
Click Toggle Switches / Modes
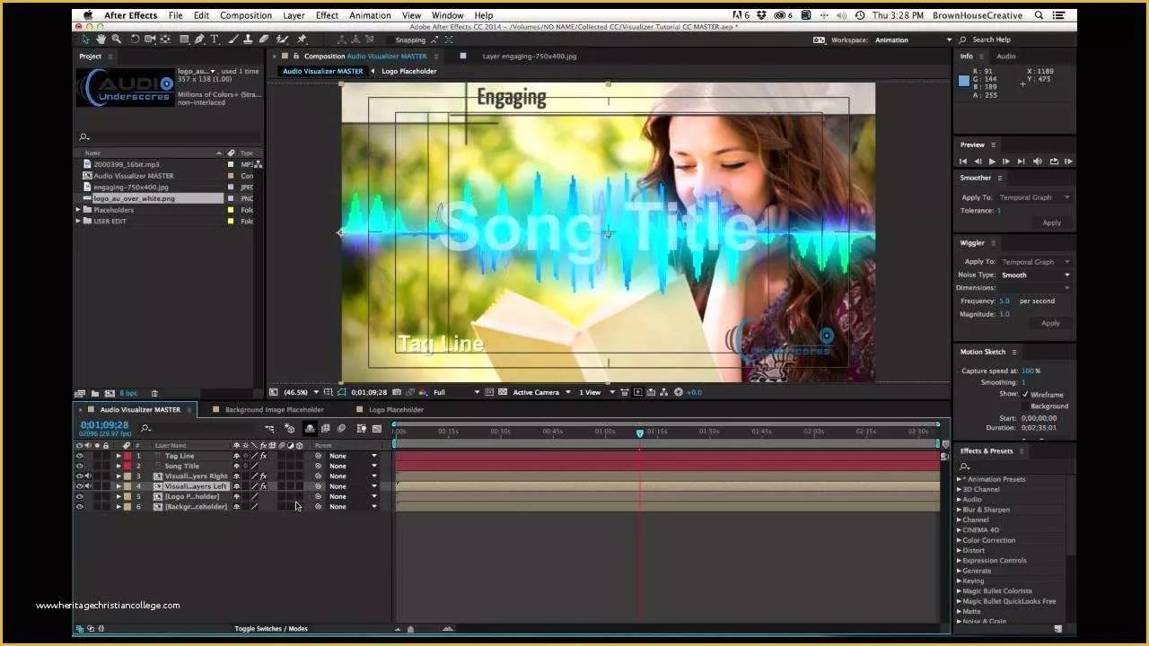click(271, 628)
